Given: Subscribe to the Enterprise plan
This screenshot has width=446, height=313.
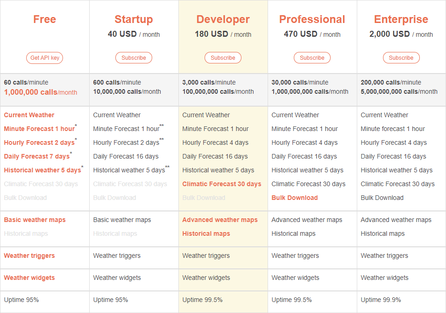Looking at the screenshot, I should 401,58.
